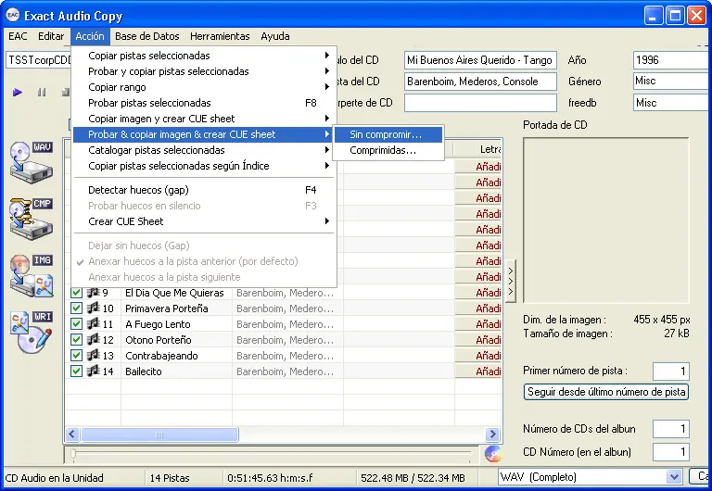Image resolution: width=712 pixels, height=491 pixels.
Task: Click the play button in the player controls
Action: coord(18,93)
